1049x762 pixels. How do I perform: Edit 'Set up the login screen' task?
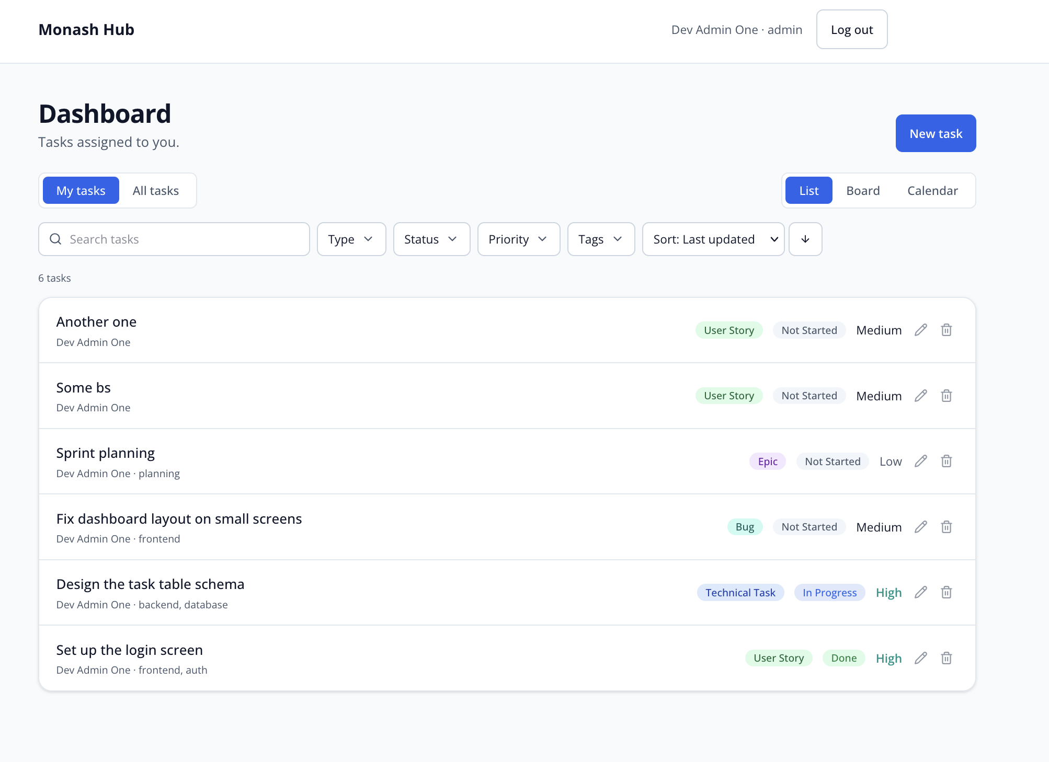pyautogui.click(x=921, y=658)
